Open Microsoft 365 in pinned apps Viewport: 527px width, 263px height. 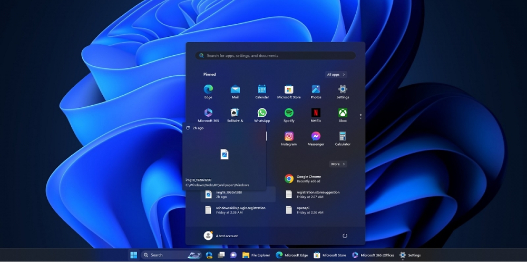(208, 115)
